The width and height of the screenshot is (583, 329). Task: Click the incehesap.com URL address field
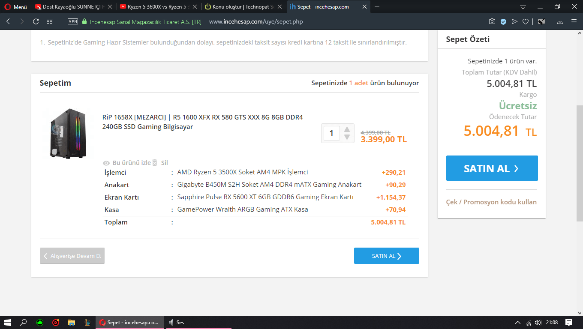pos(256,21)
